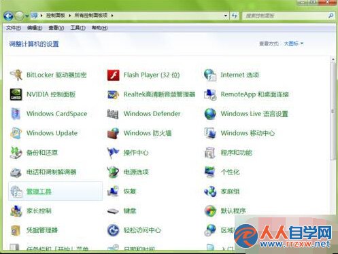This screenshot has width=338, height=254.
Task: Open the Internet 选项 globe icon
Action: [210, 75]
